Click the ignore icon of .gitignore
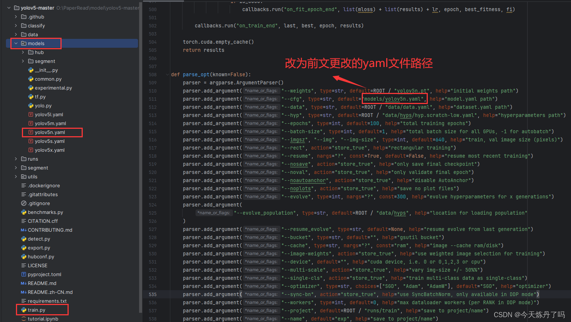The height and width of the screenshot is (322, 571). [24, 203]
